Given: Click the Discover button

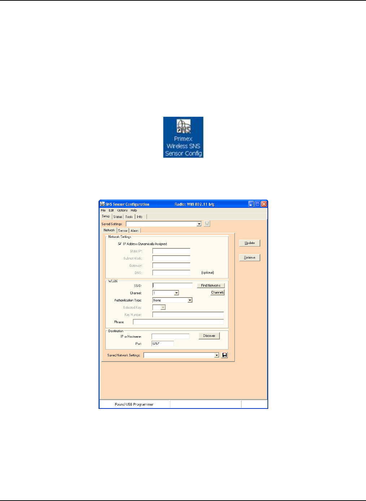Looking at the screenshot, I should point(209,336).
